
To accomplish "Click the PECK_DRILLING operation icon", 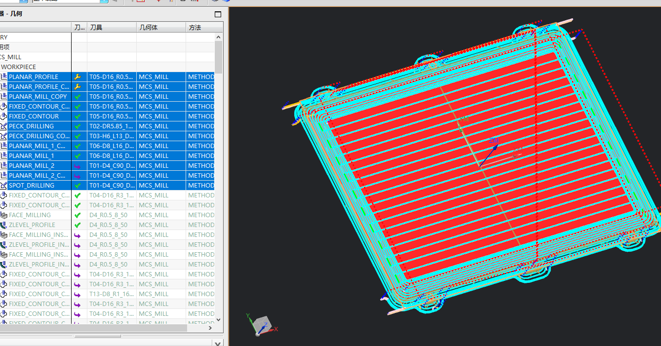I will pos(4,126).
